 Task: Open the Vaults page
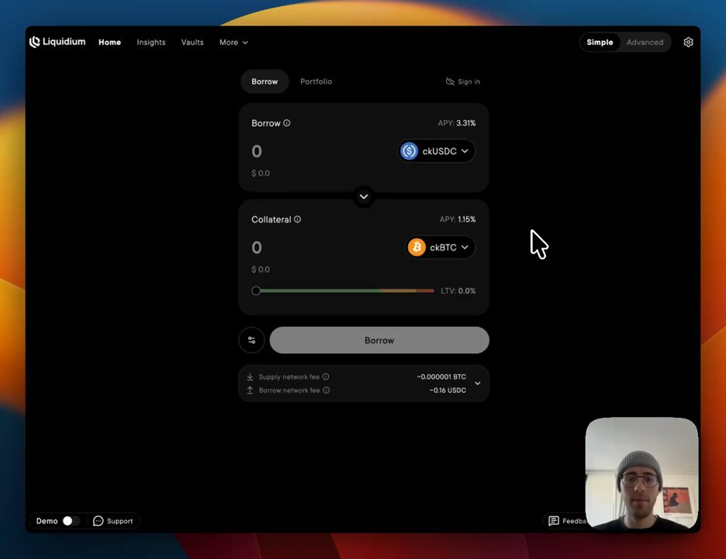[x=192, y=42]
